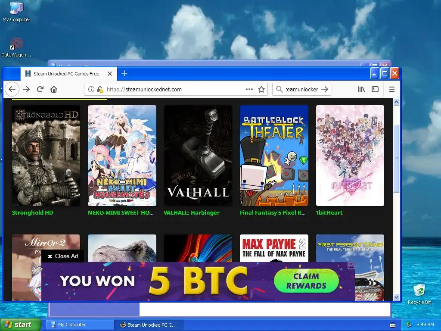Open the Firefox hamburger menu
Image resolution: width=441 pixels, height=331 pixels.
click(392, 89)
